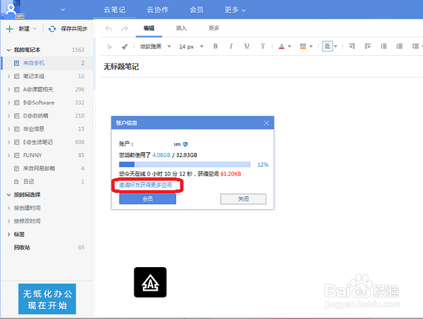Select the 更多 editor tab
423x319 pixels.
(214, 28)
